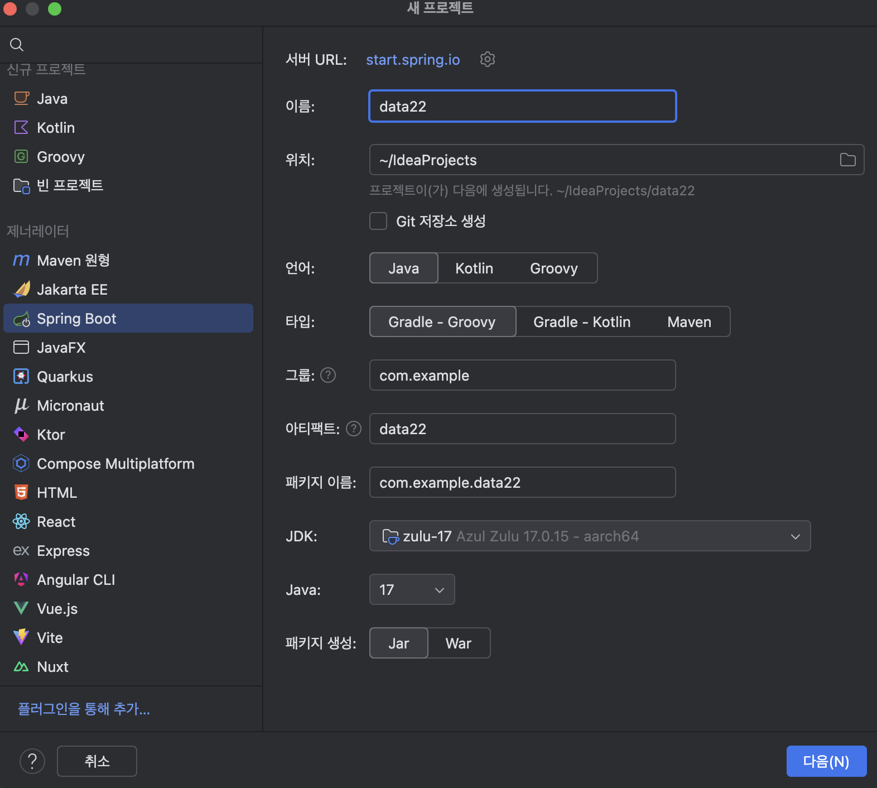Click the Micronaut mu icon
Screen dimensions: 877x788
21,406
